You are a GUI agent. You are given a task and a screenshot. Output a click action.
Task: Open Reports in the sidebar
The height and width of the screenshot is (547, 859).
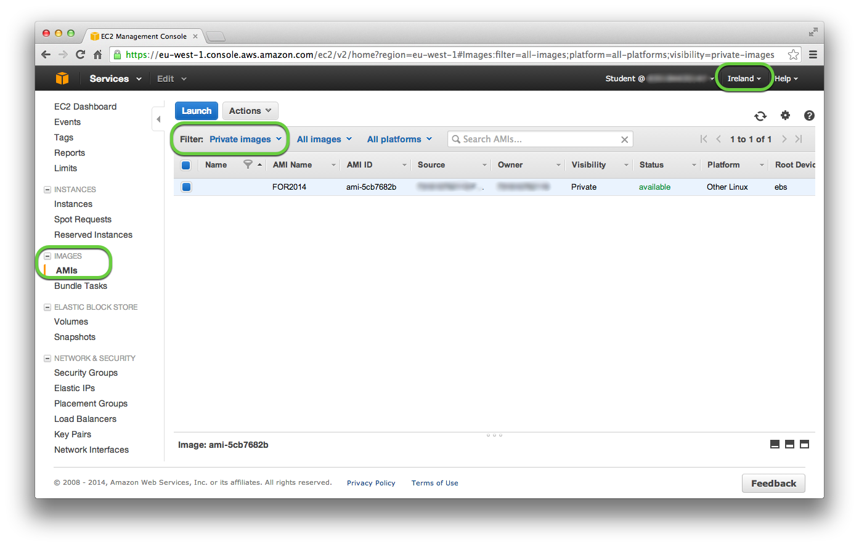tap(70, 153)
